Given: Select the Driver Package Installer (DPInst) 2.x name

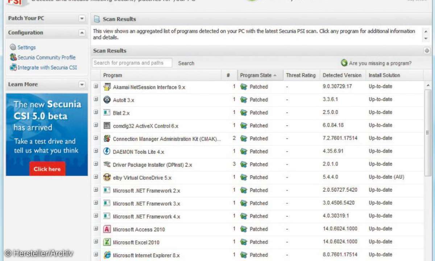Looking at the screenshot, I should [x=152, y=165].
